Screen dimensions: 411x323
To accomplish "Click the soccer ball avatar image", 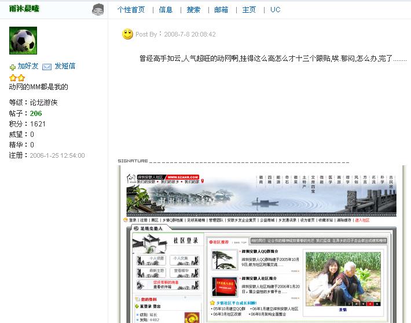I will coord(23,41).
